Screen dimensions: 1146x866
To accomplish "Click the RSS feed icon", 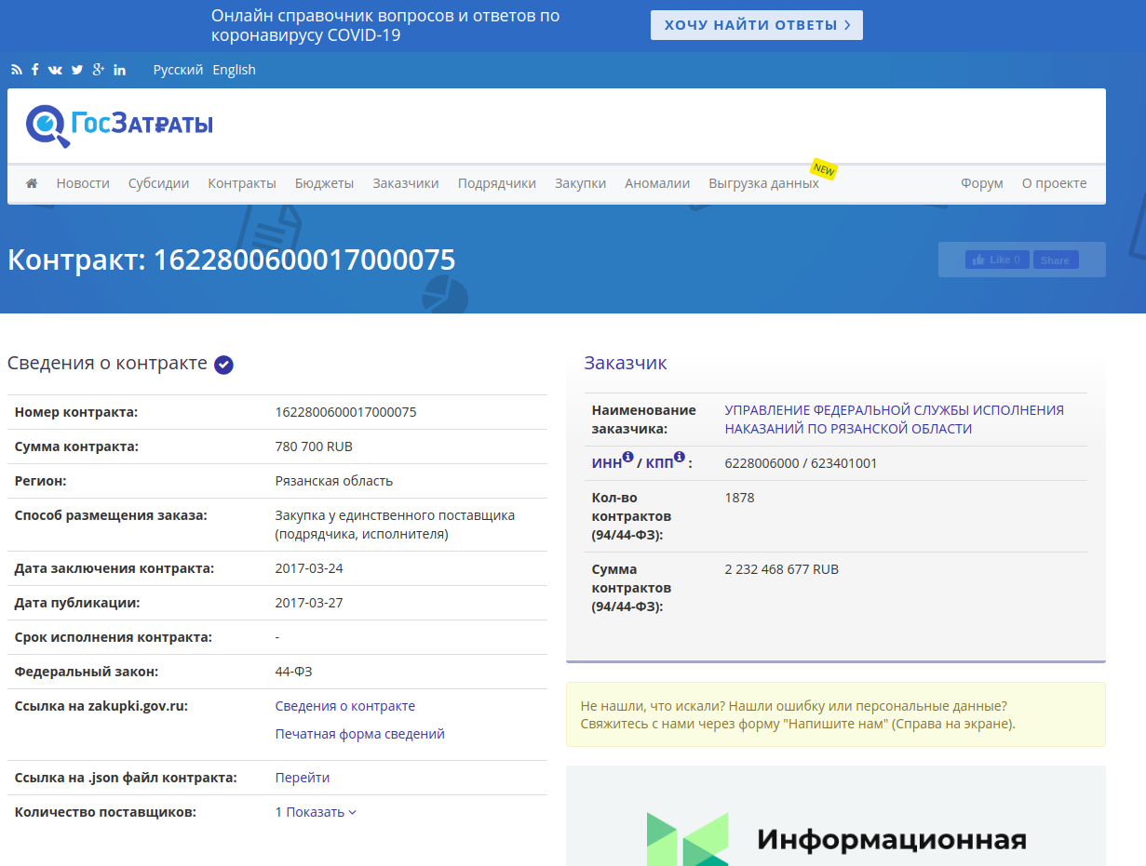I will pos(16,70).
